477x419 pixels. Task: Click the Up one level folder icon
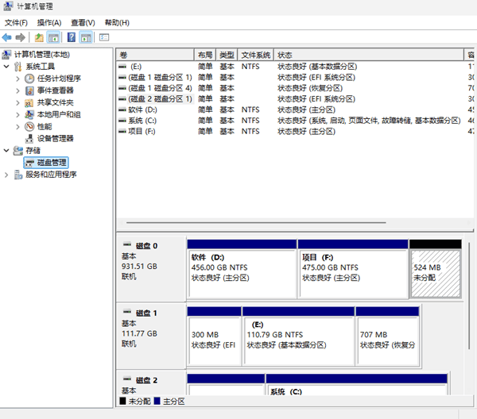[39, 37]
